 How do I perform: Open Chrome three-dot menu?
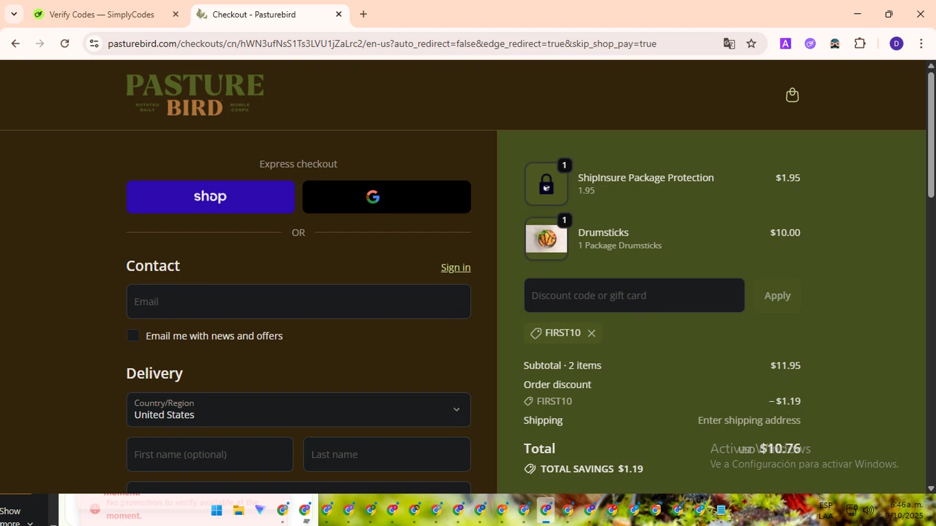click(x=921, y=44)
